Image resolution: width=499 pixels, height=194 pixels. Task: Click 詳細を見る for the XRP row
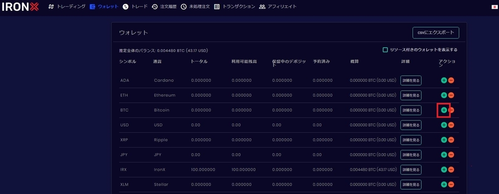coord(411,140)
